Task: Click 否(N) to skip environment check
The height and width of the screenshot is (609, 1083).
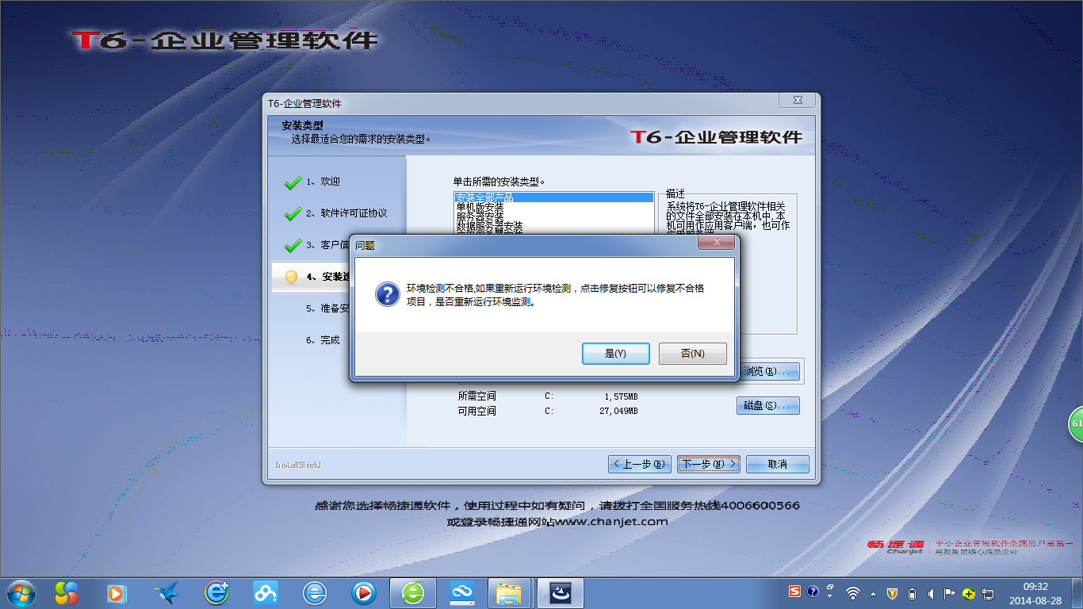Action: point(692,354)
